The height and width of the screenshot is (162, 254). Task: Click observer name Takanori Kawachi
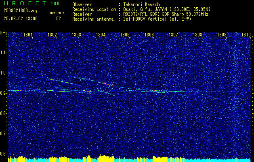click(143, 4)
